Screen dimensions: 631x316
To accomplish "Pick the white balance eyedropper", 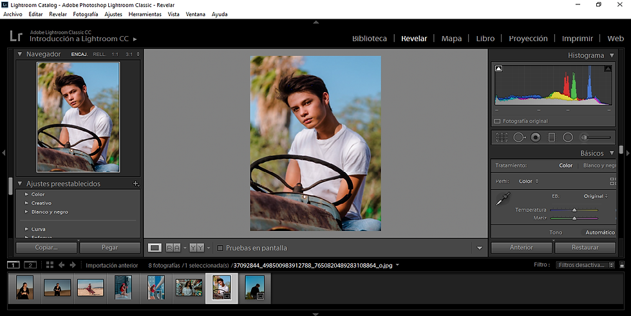I will pos(503,199).
